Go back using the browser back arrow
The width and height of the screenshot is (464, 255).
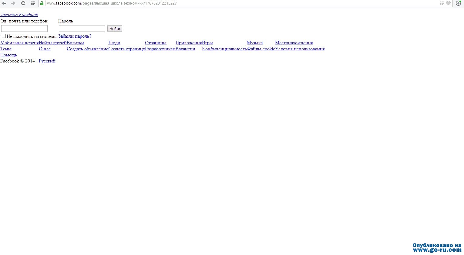(4, 3)
